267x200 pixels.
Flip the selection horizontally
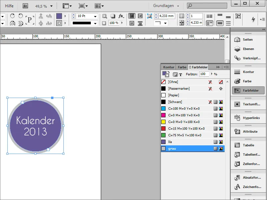(x=12, y=23)
